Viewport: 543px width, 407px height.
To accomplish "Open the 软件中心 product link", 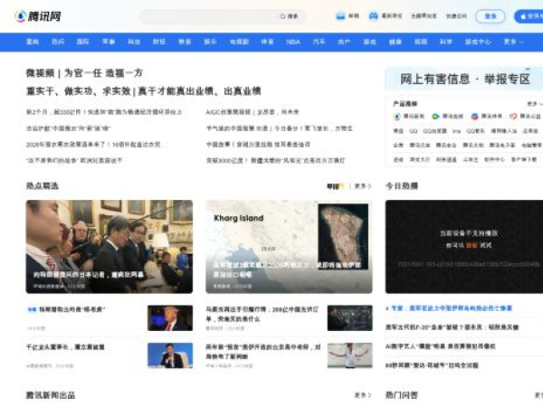I will (494, 159).
